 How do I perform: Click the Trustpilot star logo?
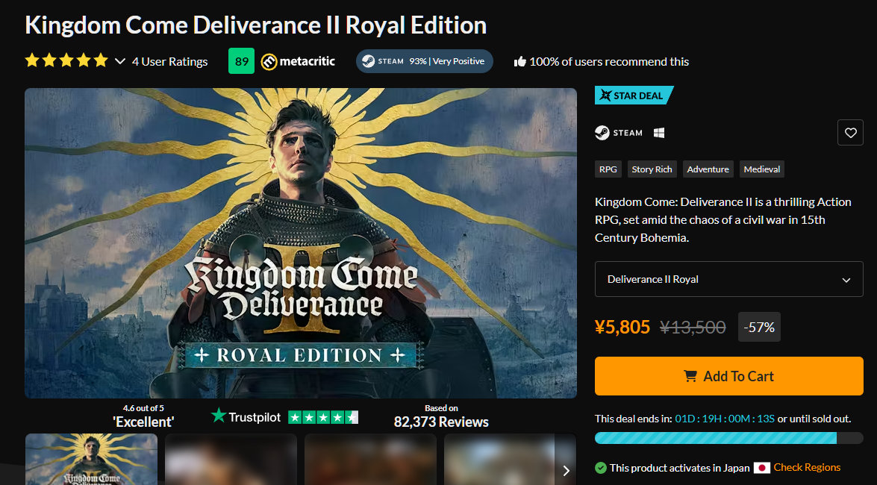pyautogui.click(x=219, y=416)
